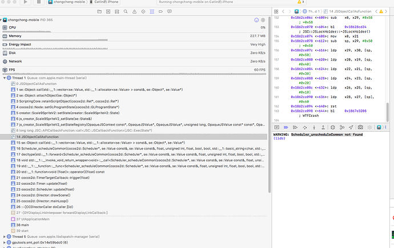Click the Step Over button
This screenshot has width=394, height=248.
click(304, 127)
